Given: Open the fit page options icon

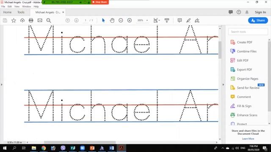Looking at the screenshot, I should click(156, 20).
